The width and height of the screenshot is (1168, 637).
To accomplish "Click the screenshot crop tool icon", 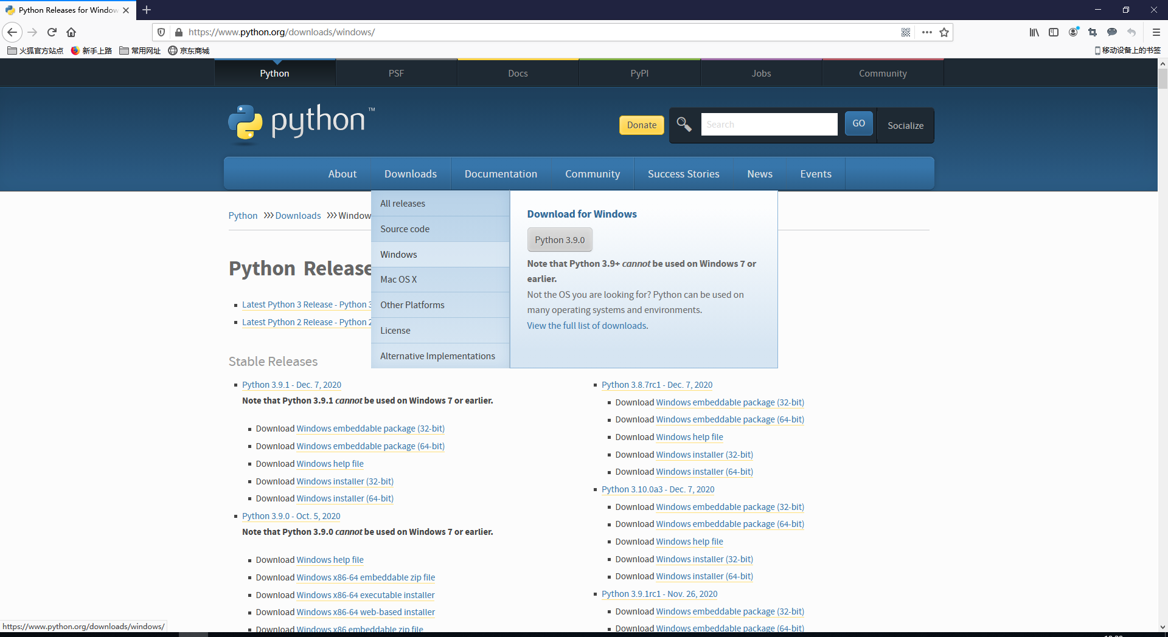I will 1093,32.
